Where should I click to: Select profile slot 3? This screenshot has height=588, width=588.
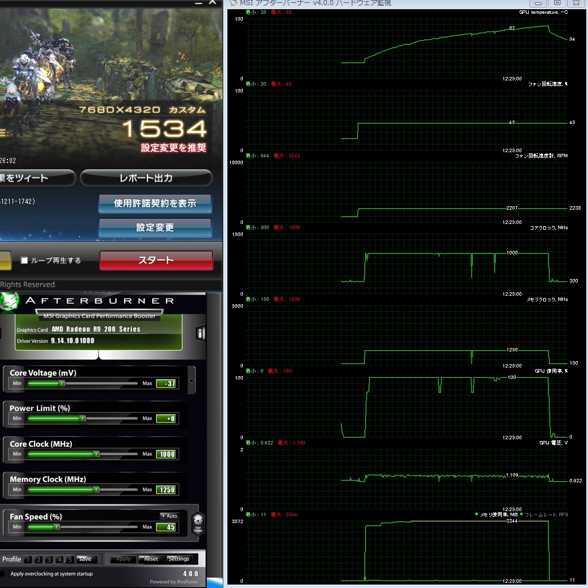(49, 559)
